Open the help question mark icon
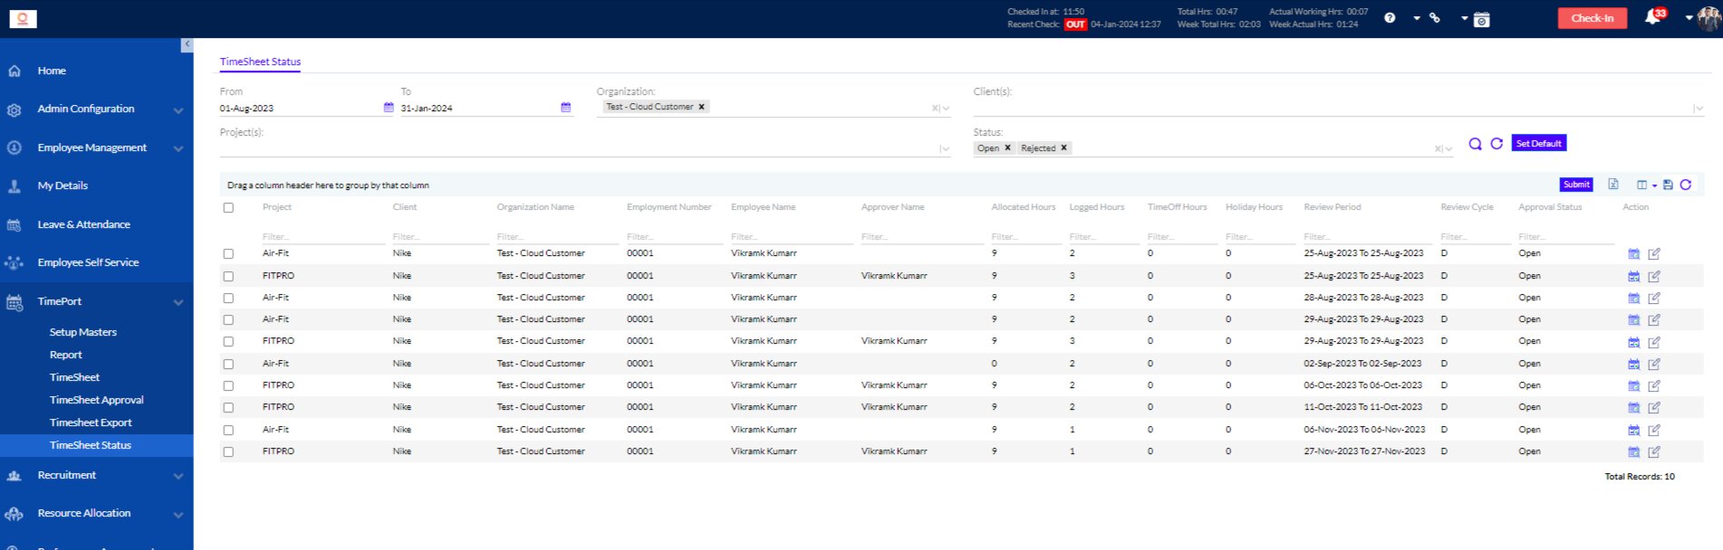The height and width of the screenshot is (550, 1723). (x=1390, y=18)
